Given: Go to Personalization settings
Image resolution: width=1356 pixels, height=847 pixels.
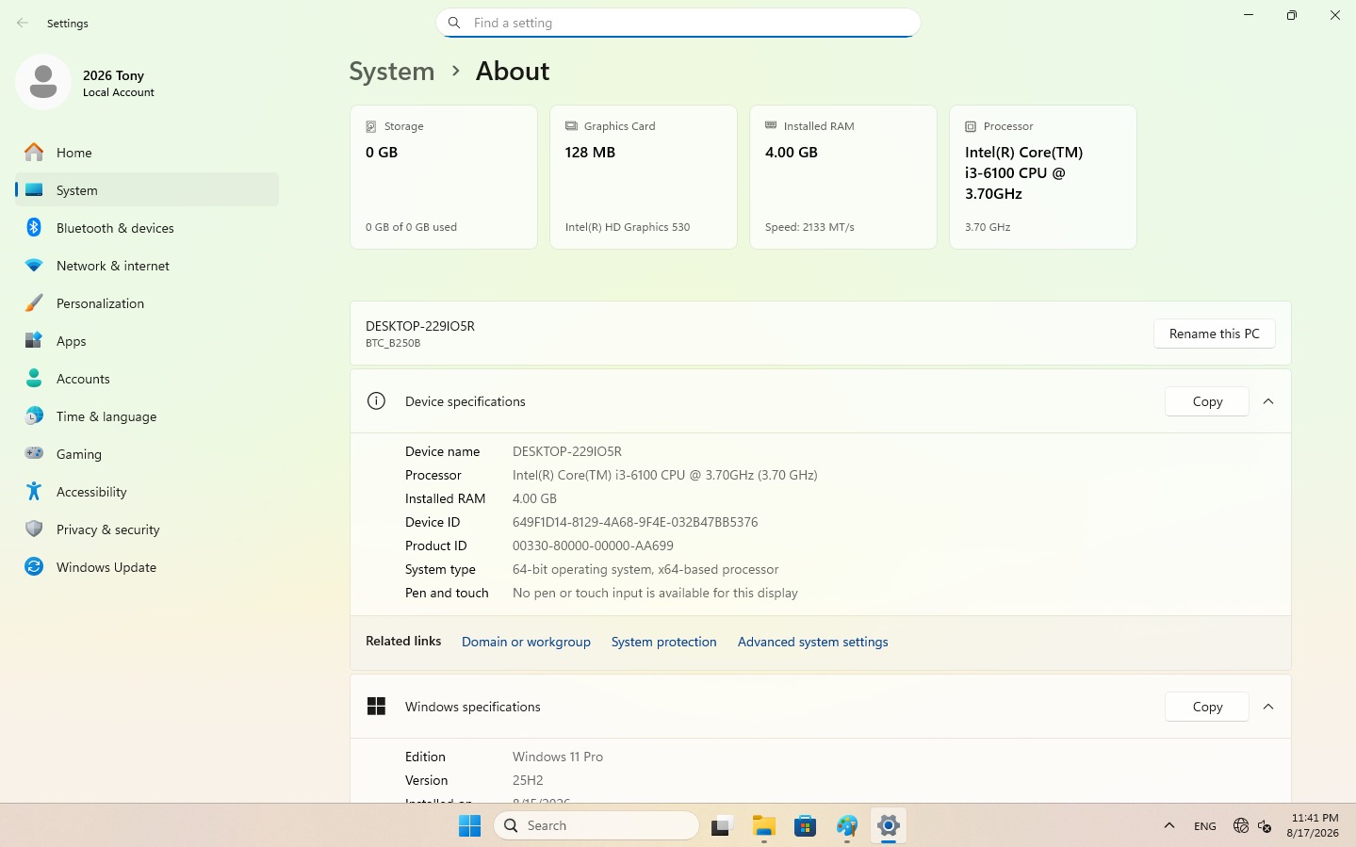Looking at the screenshot, I should point(147,302).
